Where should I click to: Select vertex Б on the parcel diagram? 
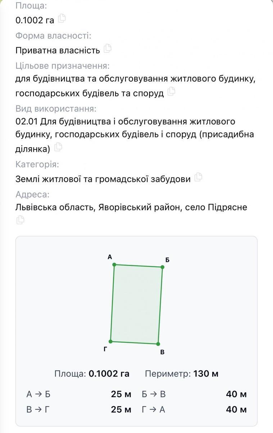162,267
